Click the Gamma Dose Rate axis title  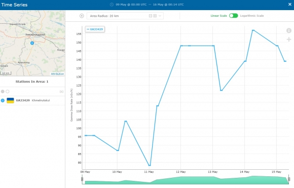pos(71,105)
